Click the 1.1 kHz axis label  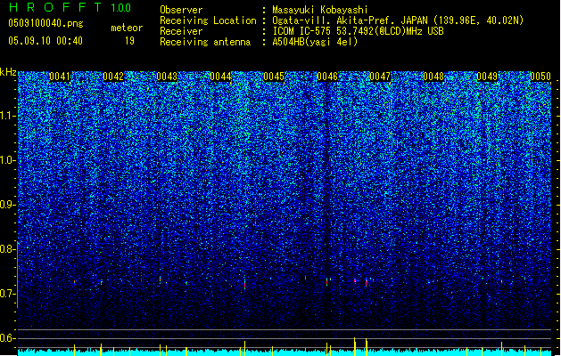tap(8, 116)
